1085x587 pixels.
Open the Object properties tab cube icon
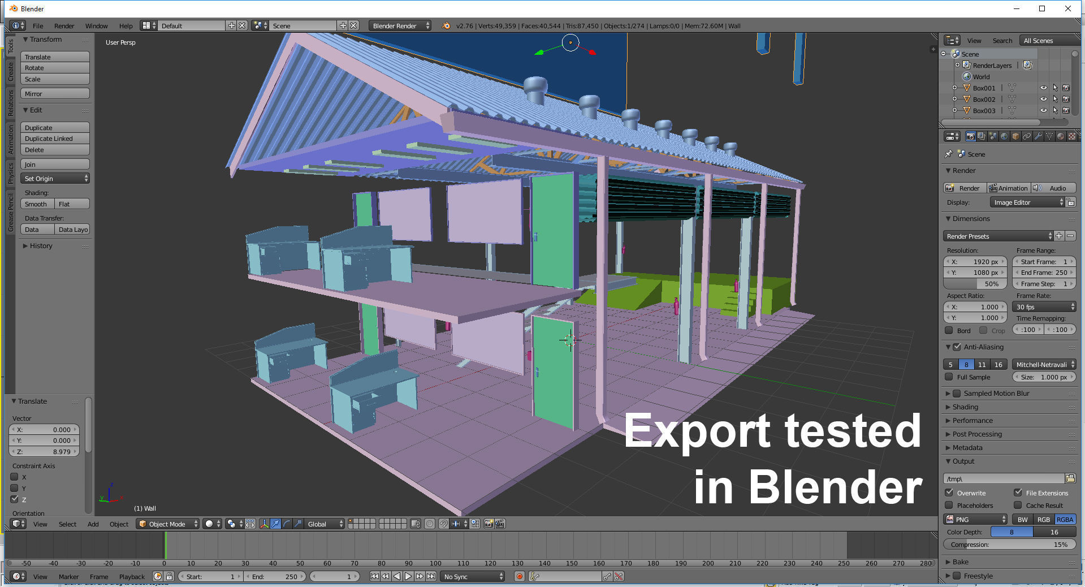click(1015, 136)
